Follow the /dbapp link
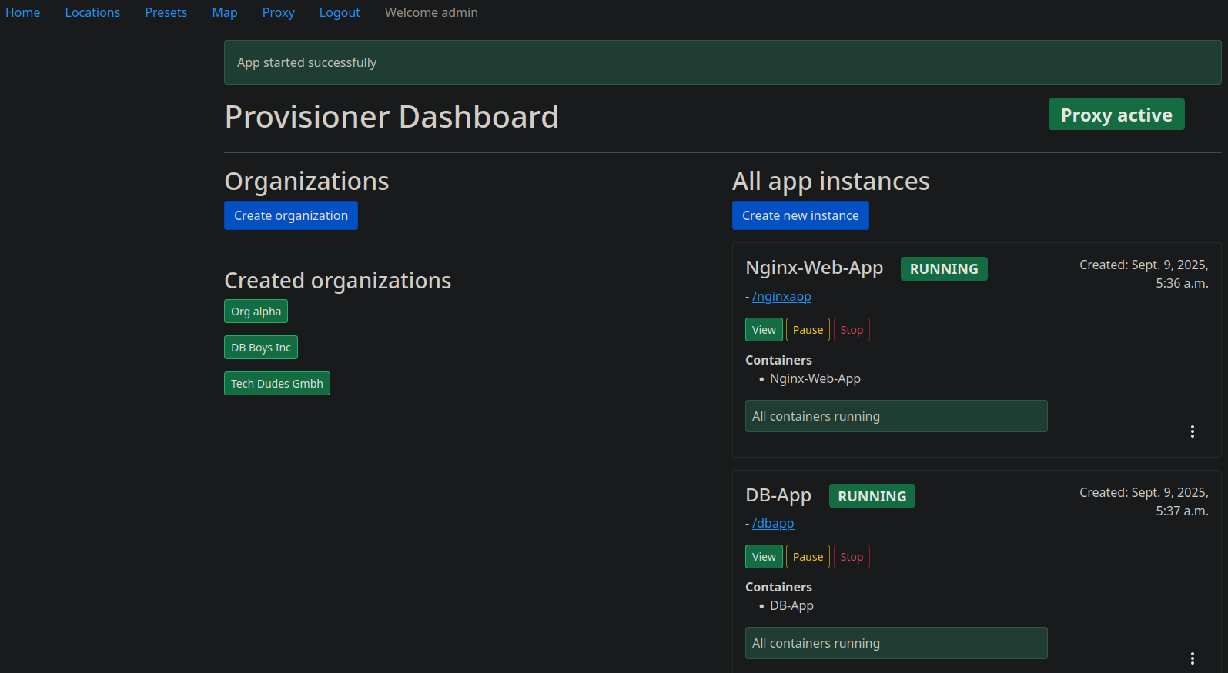The image size is (1228, 673). [773, 523]
